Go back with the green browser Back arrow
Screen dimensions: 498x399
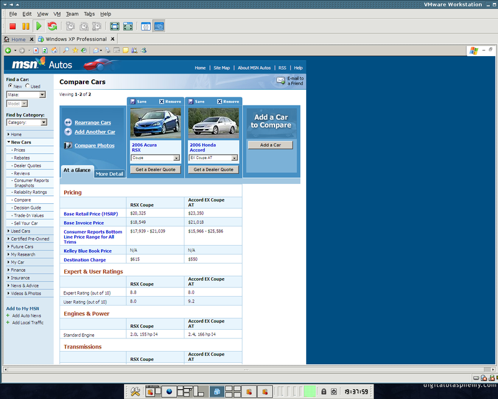pyautogui.click(x=8, y=50)
